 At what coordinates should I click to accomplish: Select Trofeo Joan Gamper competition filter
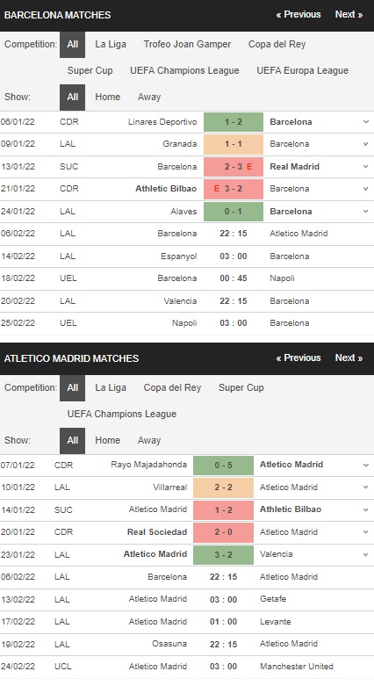(187, 44)
